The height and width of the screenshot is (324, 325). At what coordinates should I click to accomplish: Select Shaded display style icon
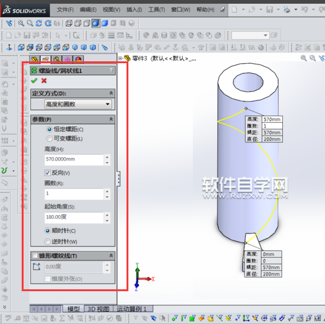coord(105,23)
